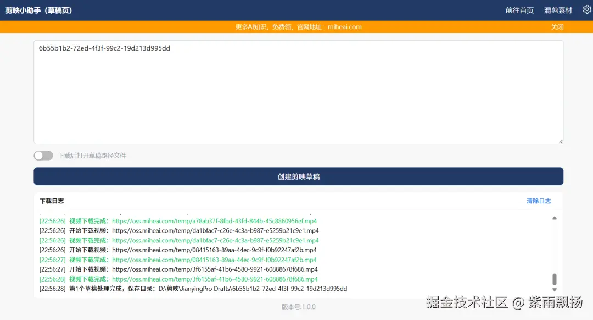Click the download log scrollbar thumb

pyautogui.click(x=555, y=279)
